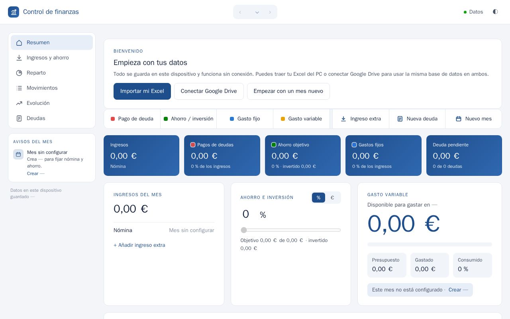The image size is (510, 319).
Task: Click the calendar icon in Avisos del mes
Action: 18,154
